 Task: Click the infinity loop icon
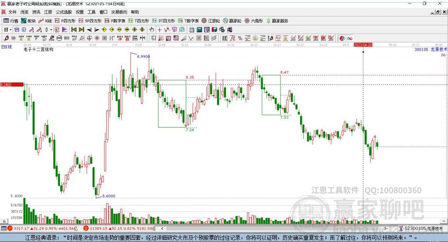(350, 38)
